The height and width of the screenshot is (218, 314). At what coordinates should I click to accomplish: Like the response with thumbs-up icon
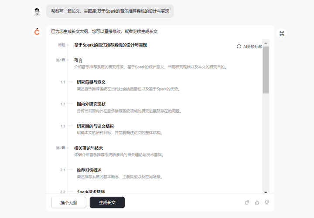(257, 202)
